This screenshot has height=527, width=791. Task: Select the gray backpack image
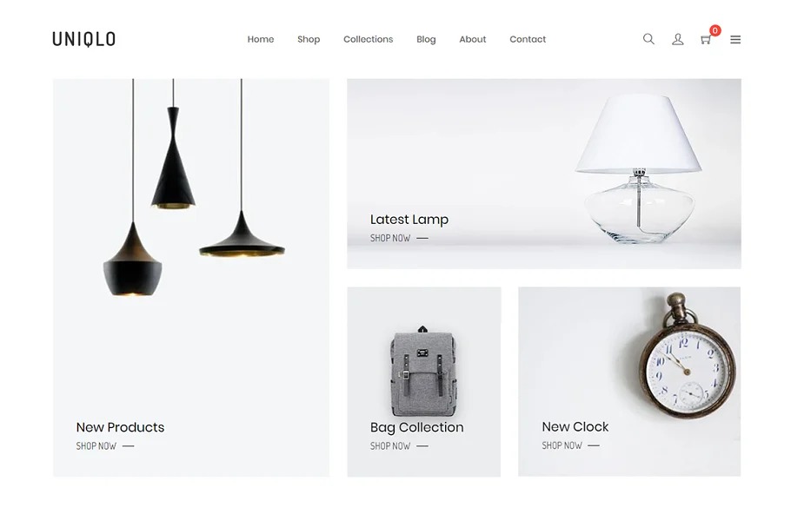[x=422, y=372]
